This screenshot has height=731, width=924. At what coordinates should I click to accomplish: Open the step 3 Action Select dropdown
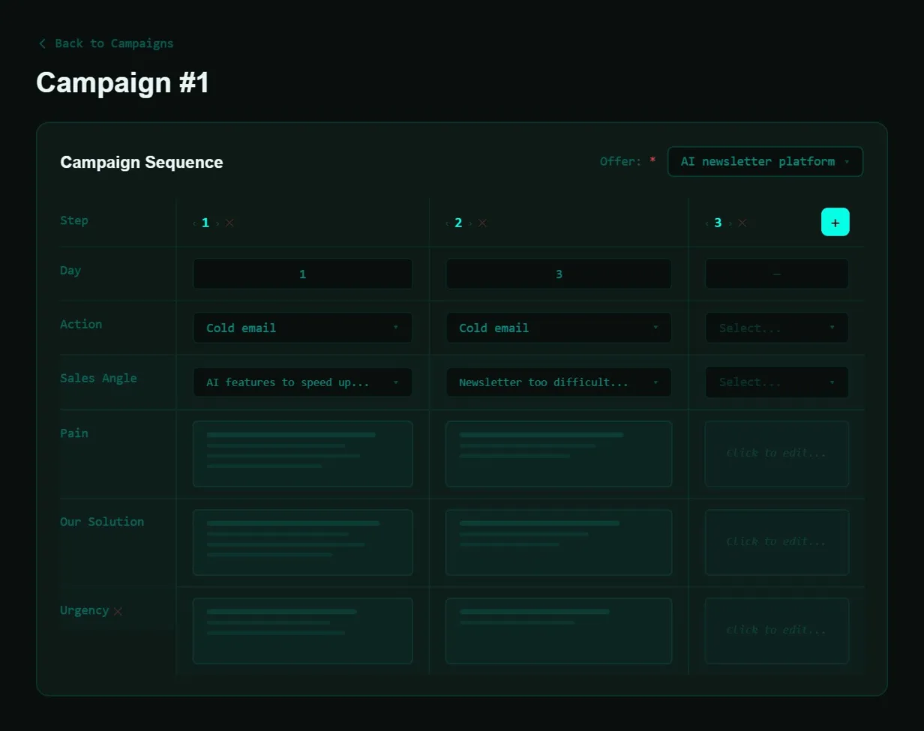pos(776,328)
